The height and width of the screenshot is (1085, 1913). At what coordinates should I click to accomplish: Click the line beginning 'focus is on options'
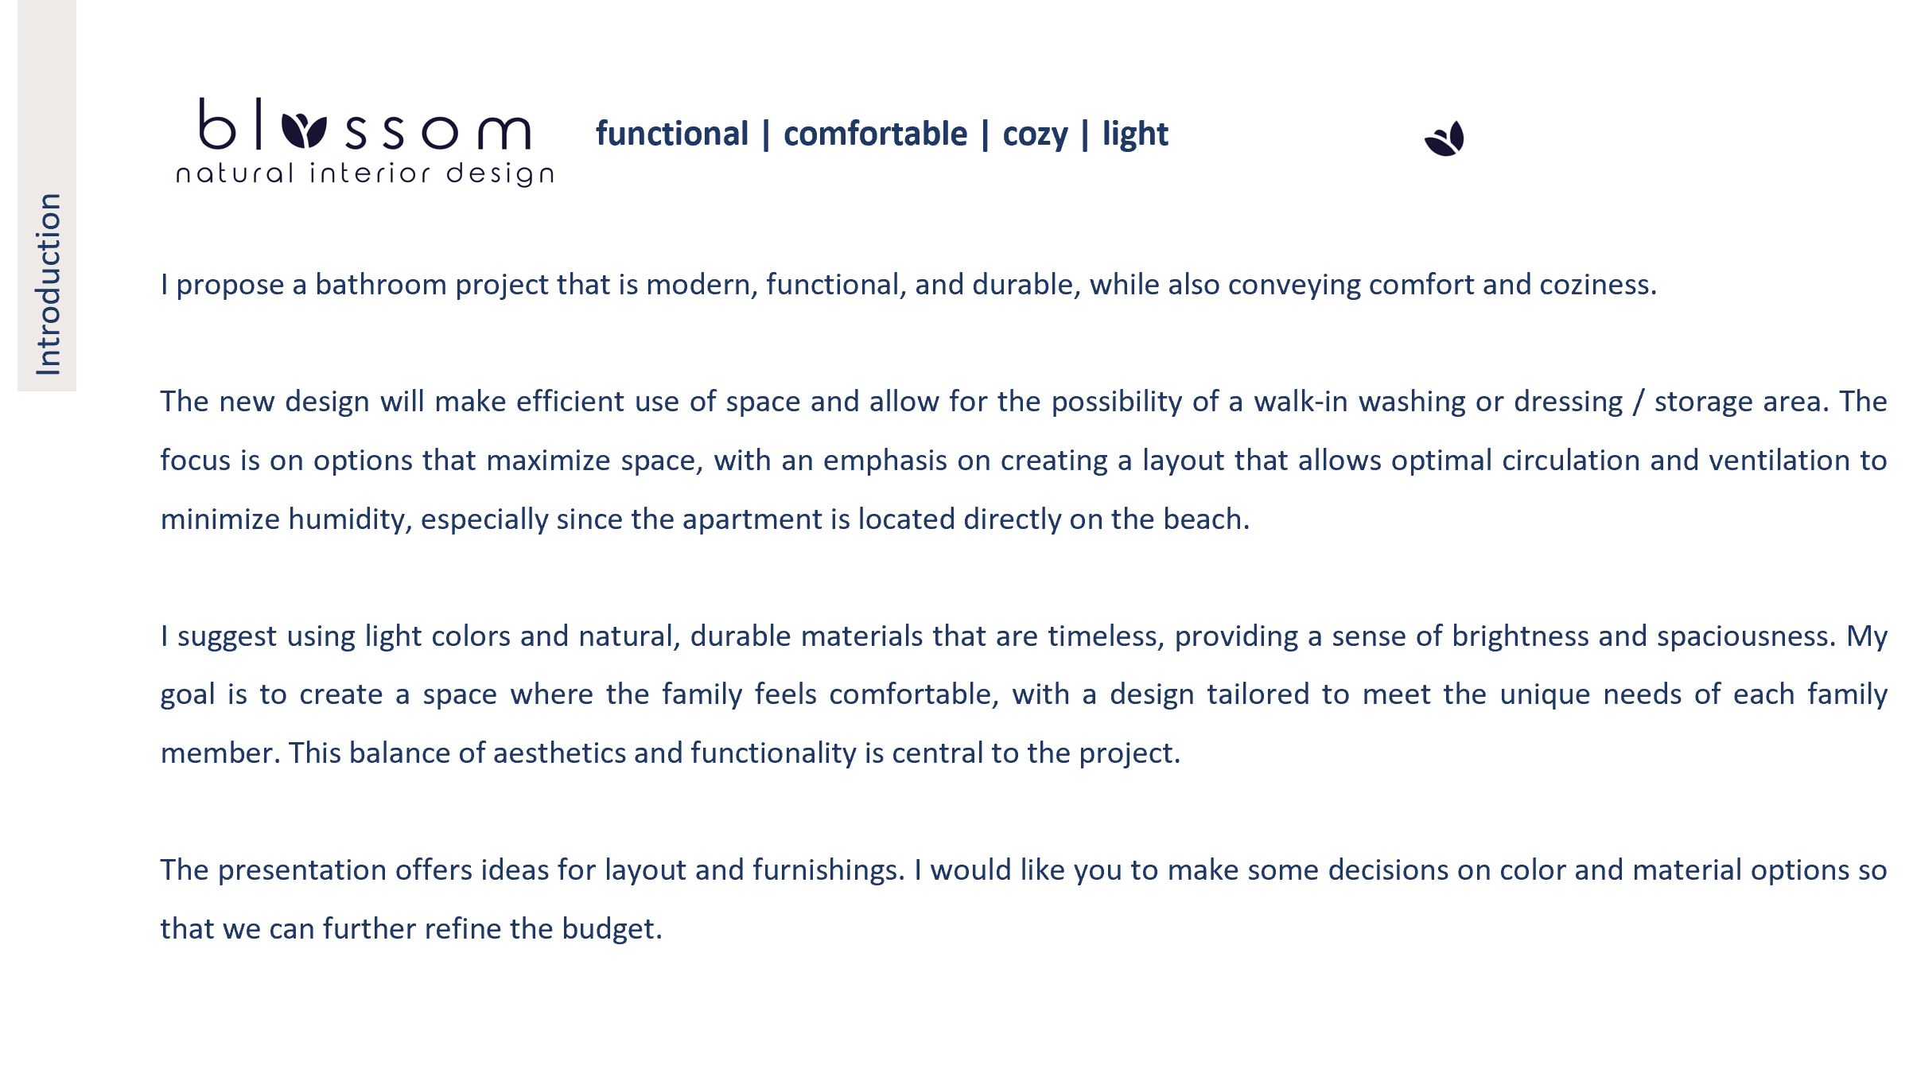(x=1024, y=461)
